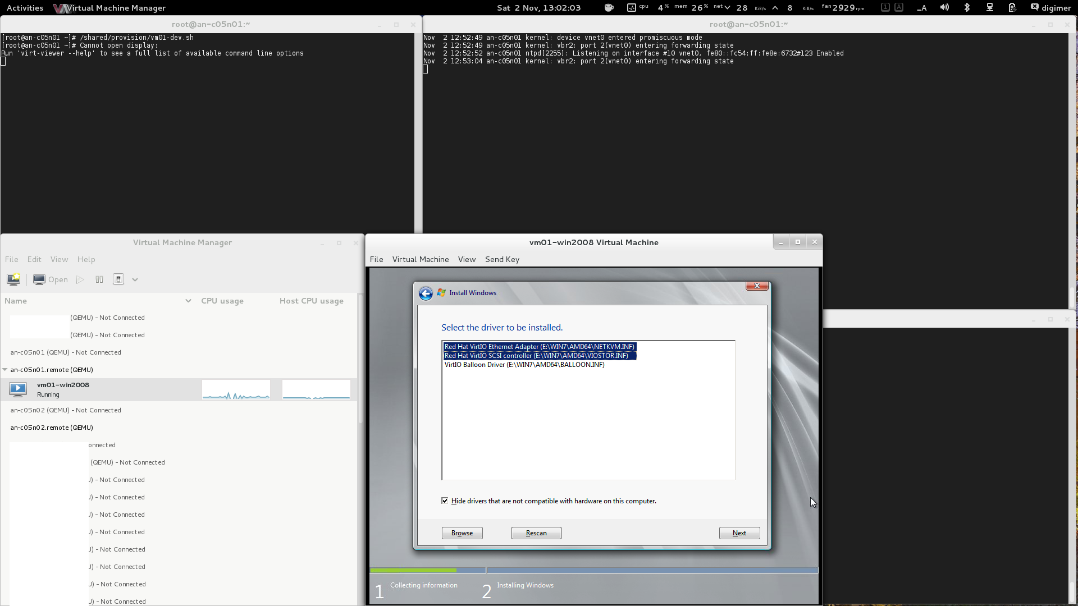Open the battery clipboard icon in top bar
The height and width of the screenshot is (606, 1078).
click(x=1012, y=8)
